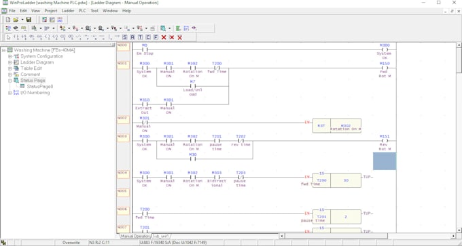
Task: Click the vertical scrollbar down arrow
Action: tap(459, 231)
